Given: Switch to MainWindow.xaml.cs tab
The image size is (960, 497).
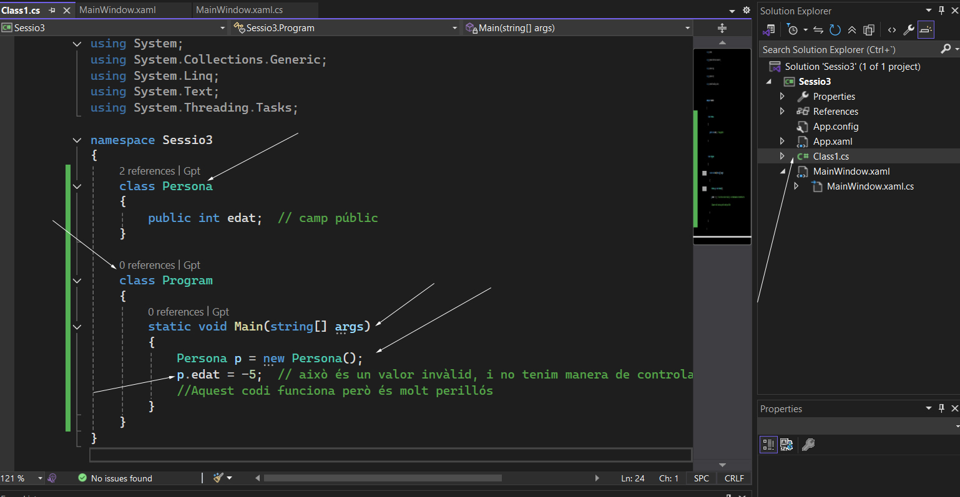Looking at the screenshot, I should coord(239,10).
